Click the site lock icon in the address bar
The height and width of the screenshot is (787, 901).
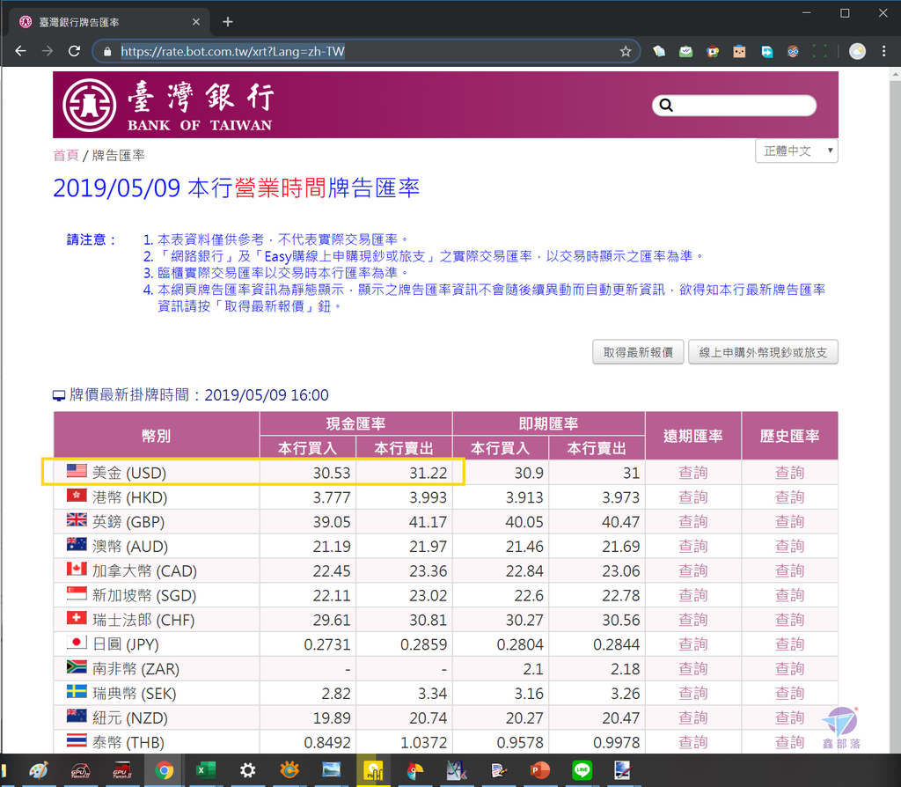tap(106, 52)
